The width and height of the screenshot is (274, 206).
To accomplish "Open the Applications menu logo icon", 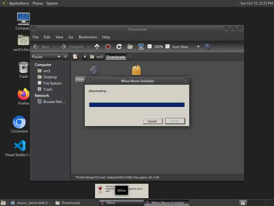I will (x=5, y=3).
